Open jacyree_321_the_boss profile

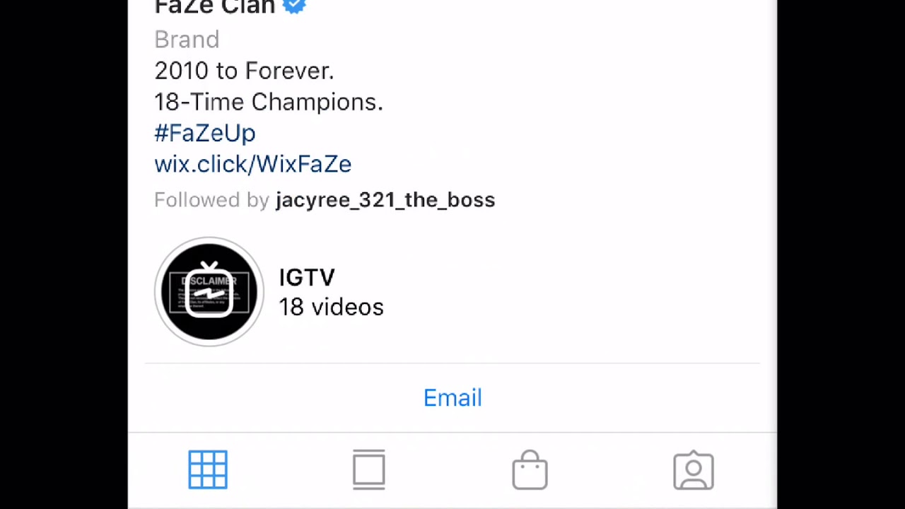pyautogui.click(x=385, y=200)
